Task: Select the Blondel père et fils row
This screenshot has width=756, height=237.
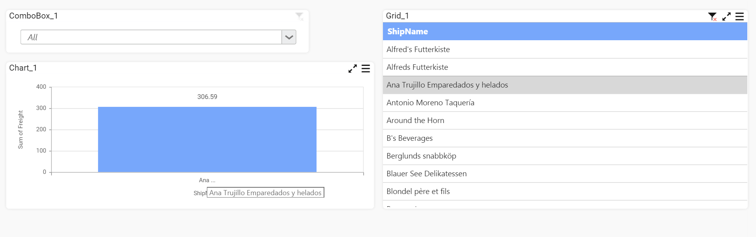Action: [x=418, y=192]
